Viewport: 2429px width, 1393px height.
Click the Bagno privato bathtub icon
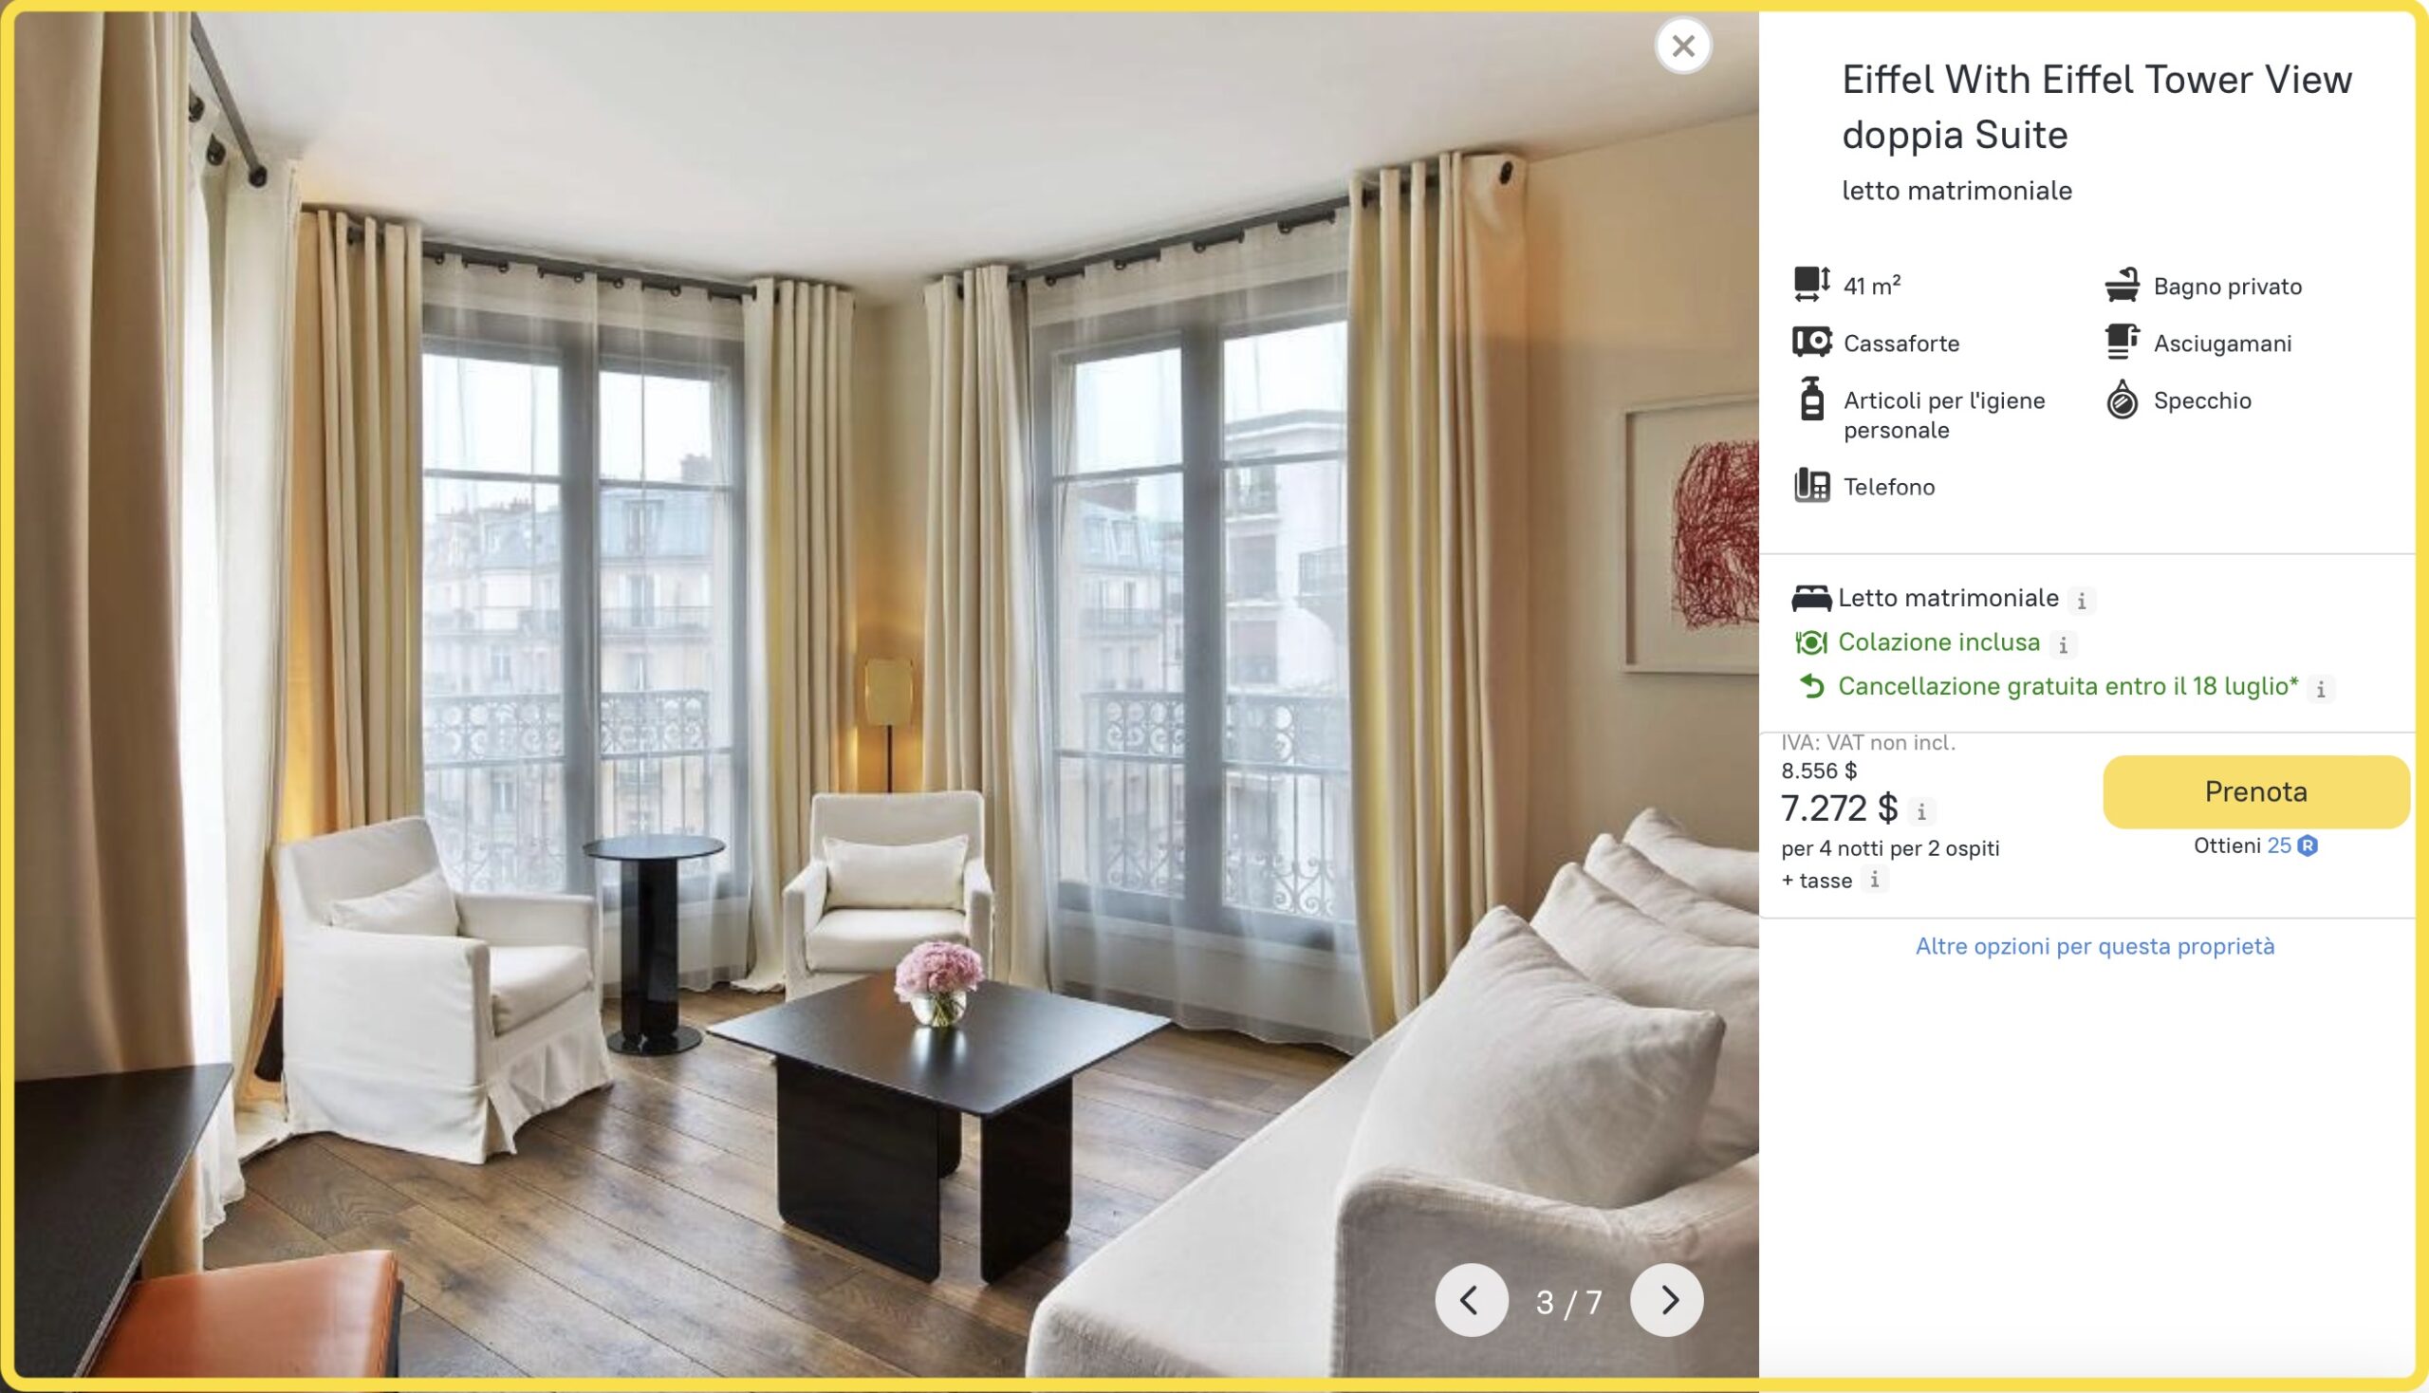point(2121,284)
